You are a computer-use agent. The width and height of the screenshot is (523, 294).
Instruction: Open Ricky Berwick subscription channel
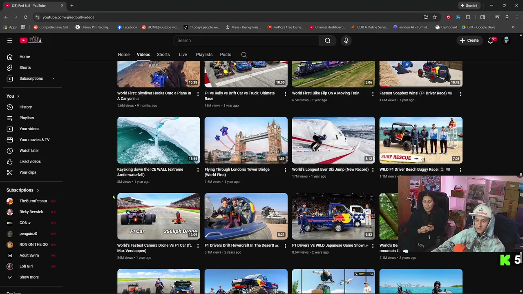[x=31, y=212]
